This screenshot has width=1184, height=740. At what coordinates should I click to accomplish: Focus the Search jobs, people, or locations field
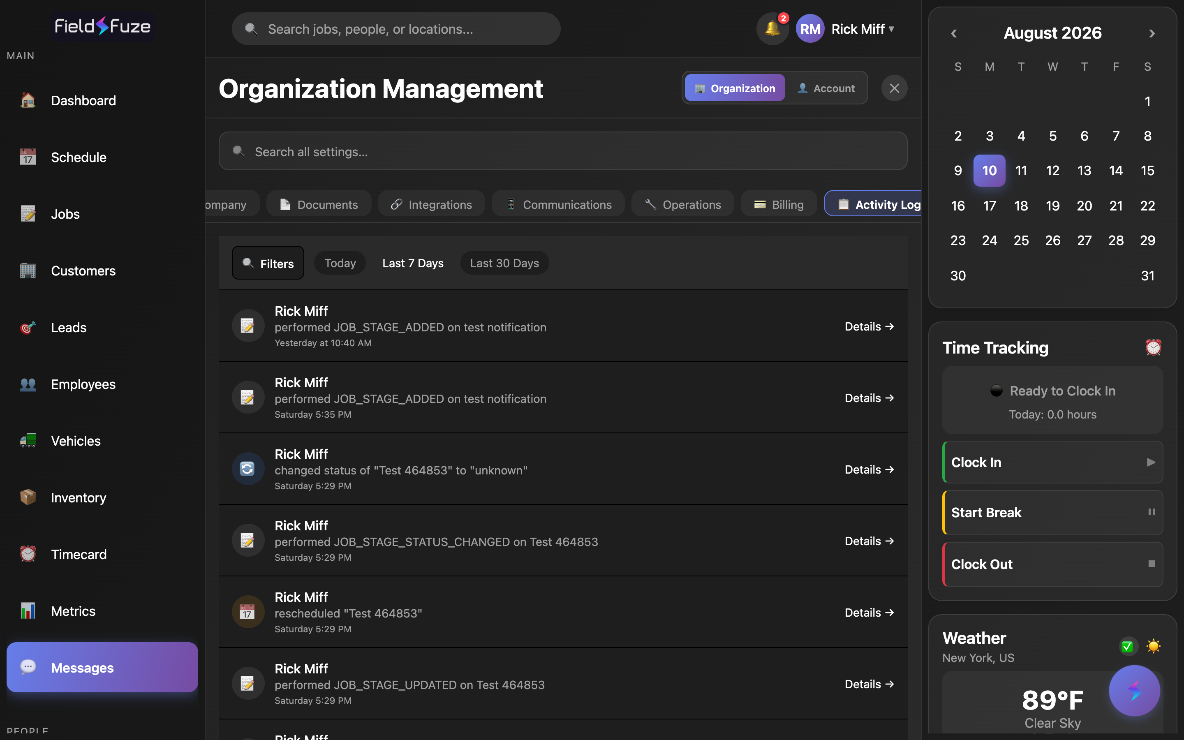396,29
